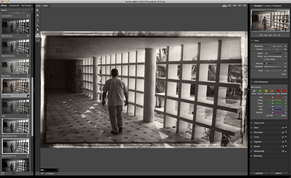Clear the effects search field
Viewport: 291px width, 178px height.
point(32,10)
